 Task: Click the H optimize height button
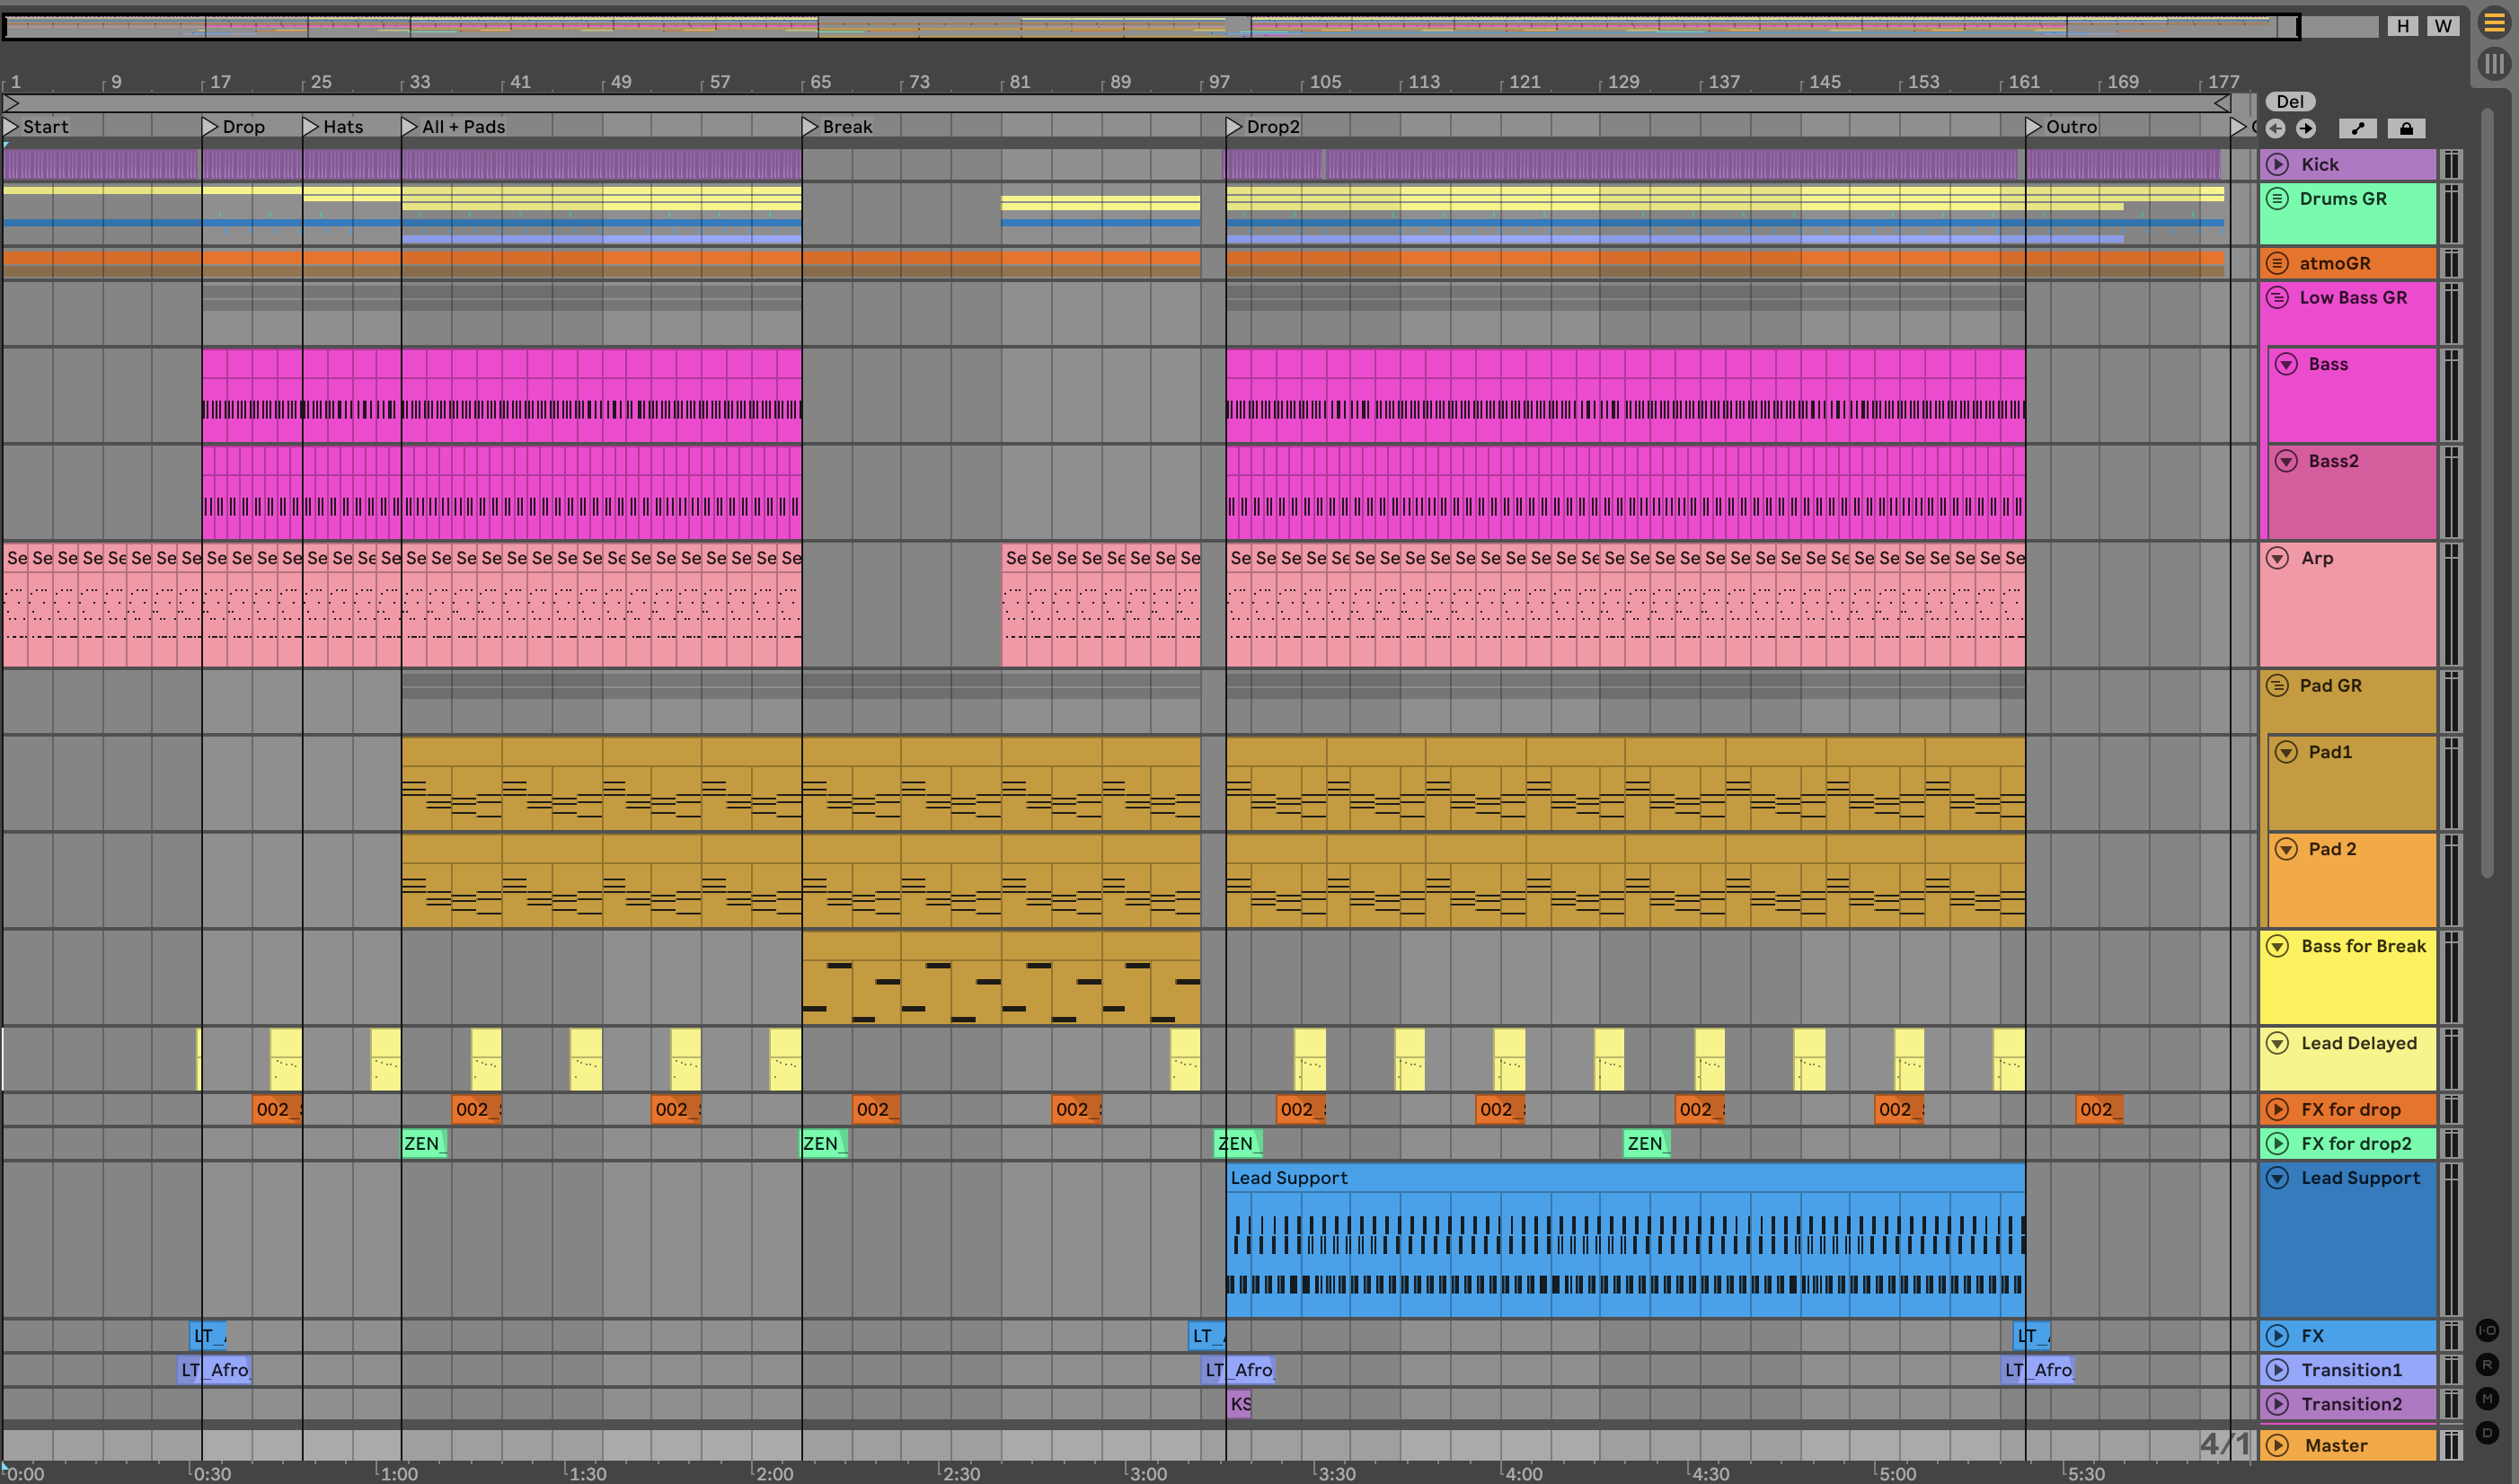coord(2402,26)
